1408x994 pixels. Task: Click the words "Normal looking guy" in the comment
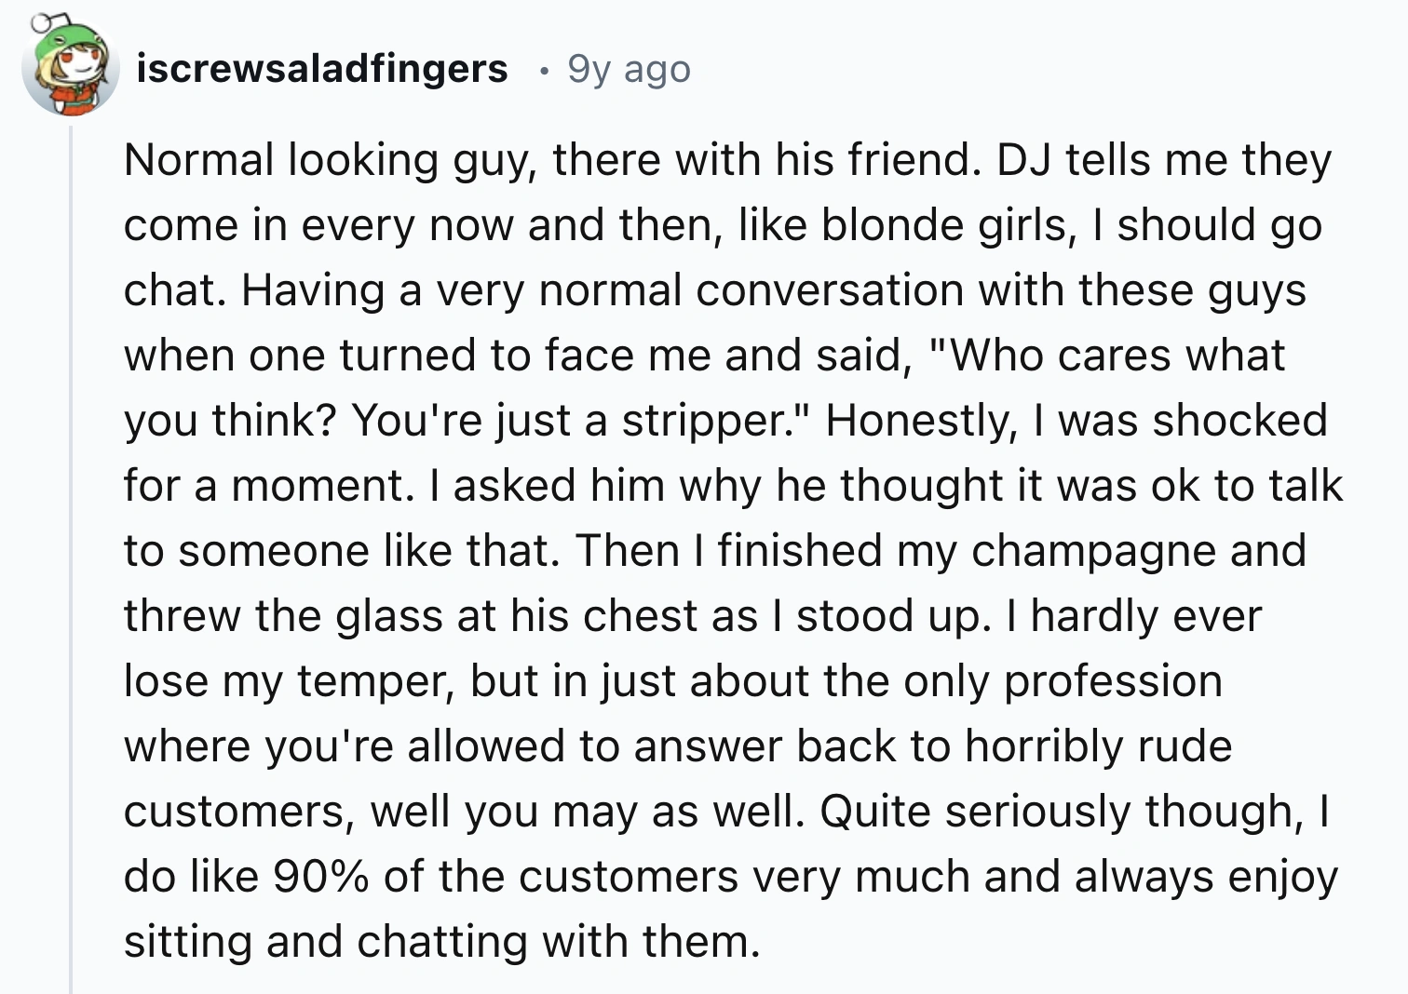(329, 160)
